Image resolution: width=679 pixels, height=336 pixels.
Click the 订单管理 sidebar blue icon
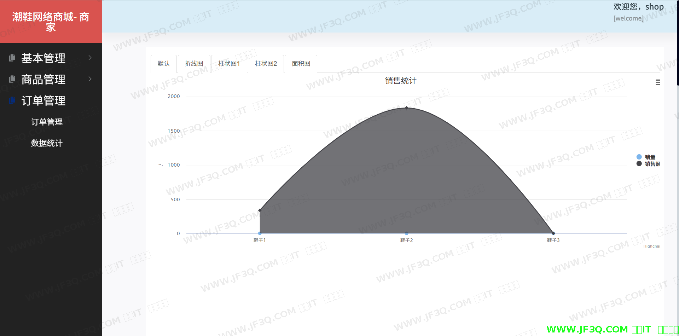12,100
